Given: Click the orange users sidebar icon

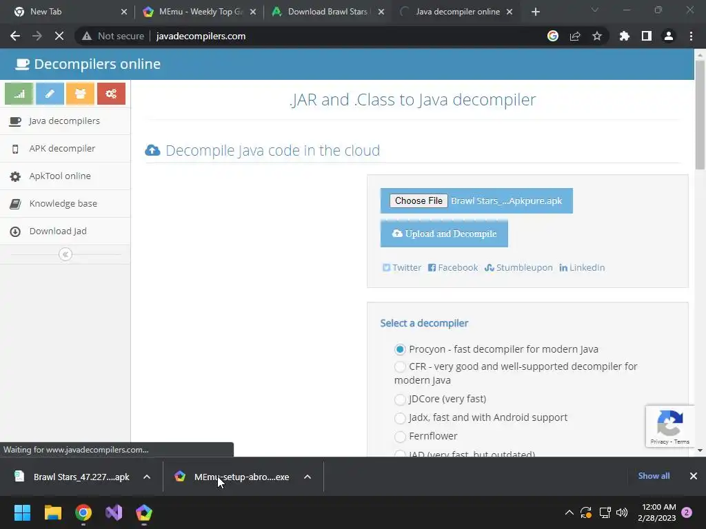Looking at the screenshot, I should coord(80,94).
